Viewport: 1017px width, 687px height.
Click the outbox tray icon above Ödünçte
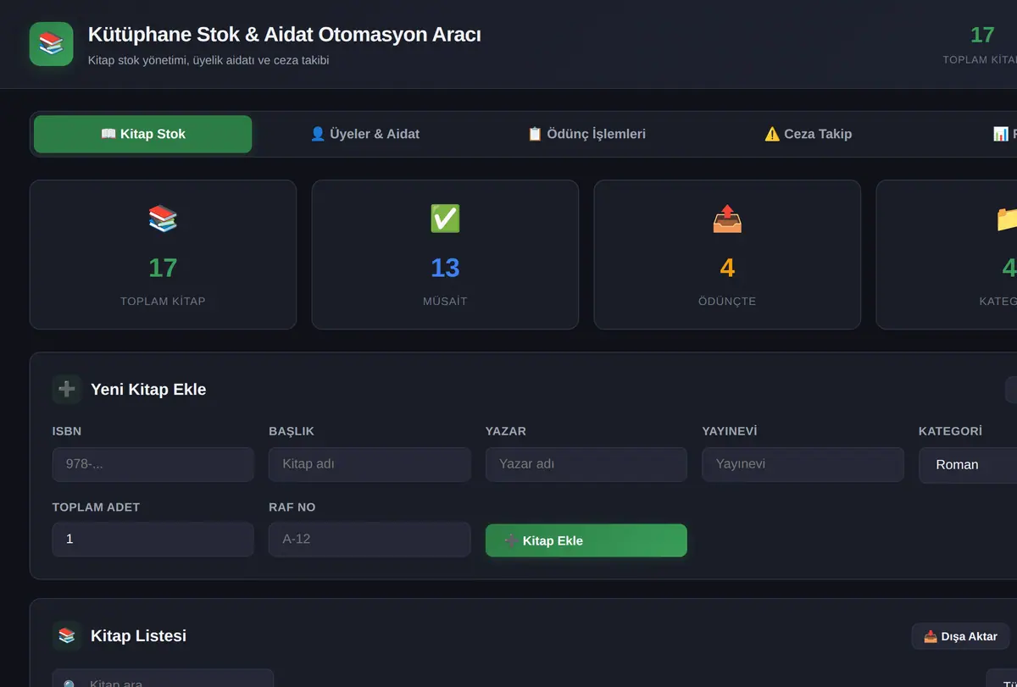[727, 219]
